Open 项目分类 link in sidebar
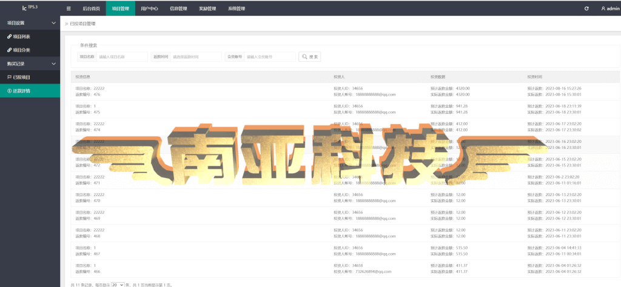The height and width of the screenshot is (287, 621). pyautogui.click(x=19, y=50)
